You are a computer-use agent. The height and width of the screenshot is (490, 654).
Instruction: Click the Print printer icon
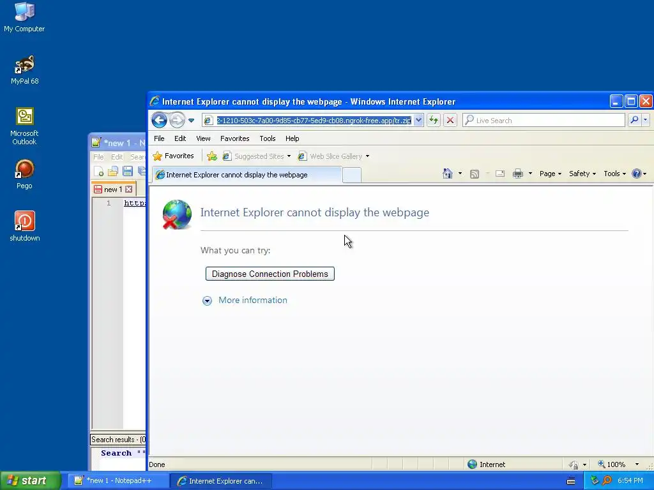click(517, 174)
